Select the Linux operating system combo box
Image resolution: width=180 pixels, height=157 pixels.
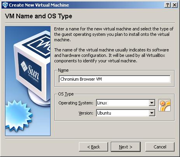[x=126, y=103]
